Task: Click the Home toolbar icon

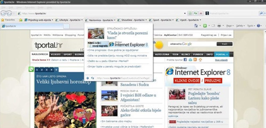Action: click(x=196, y=26)
